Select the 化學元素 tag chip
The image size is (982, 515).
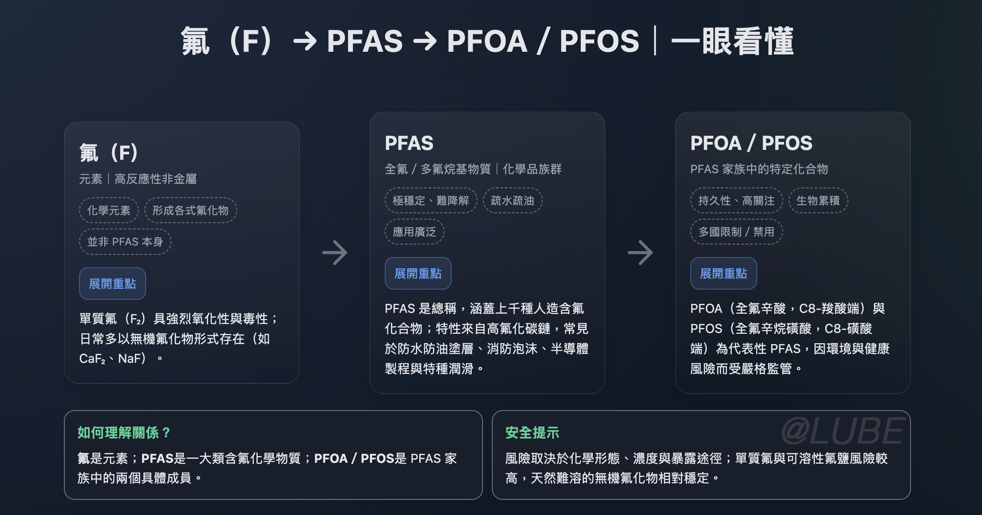point(109,210)
